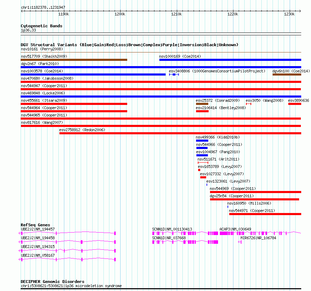The image size is (311, 291).
Task: Select the nsv455661 (Itsara2009) red bar
Action: tap(74, 104)
